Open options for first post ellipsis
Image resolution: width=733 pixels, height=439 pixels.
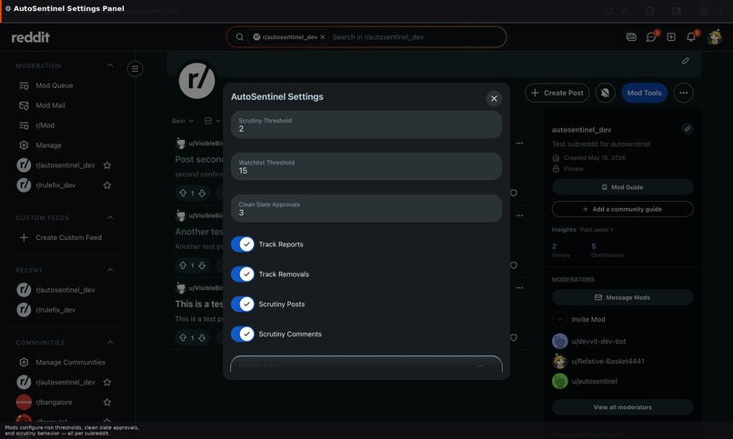(519, 144)
